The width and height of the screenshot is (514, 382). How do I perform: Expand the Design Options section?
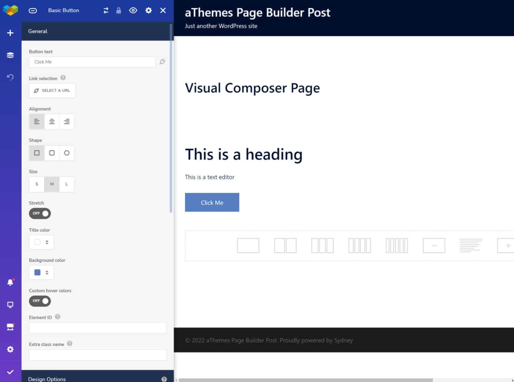[x=98, y=376]
